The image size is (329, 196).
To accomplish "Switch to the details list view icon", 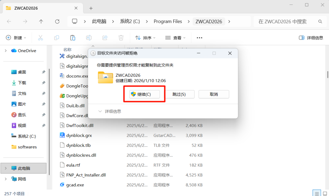I will (317, 193).
